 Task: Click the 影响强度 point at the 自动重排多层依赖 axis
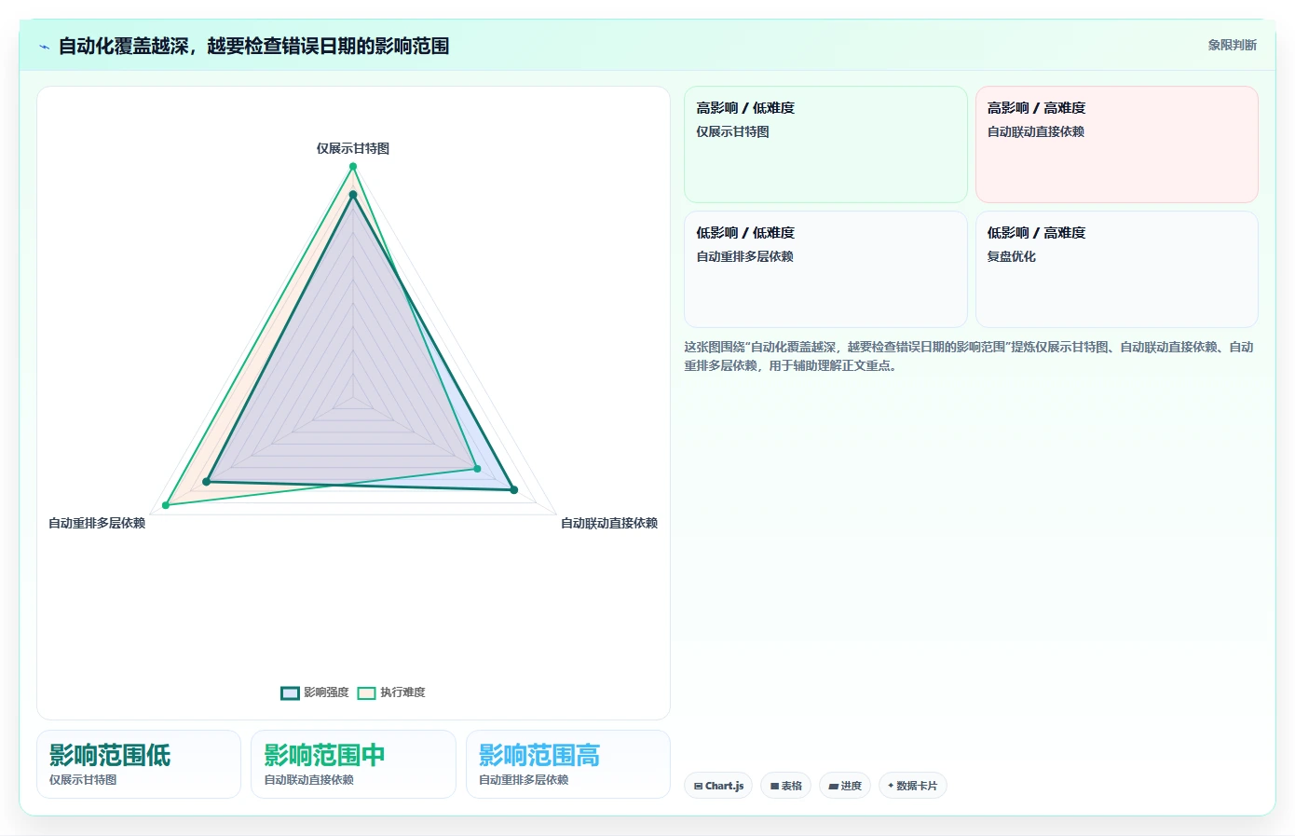207,482
